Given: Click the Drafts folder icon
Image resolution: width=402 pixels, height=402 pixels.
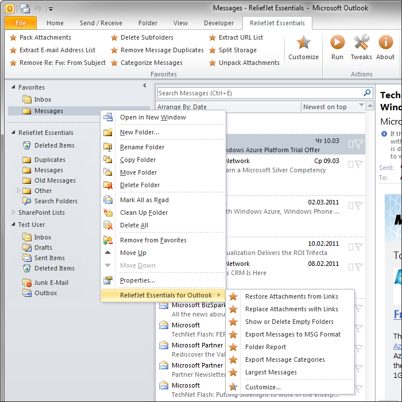Looking at the screenshot, I should click(x=26, y=248).
